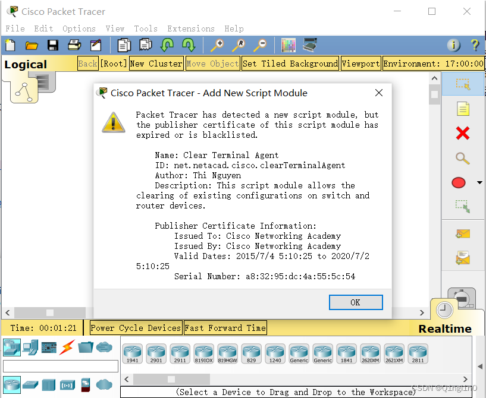
Task: Click the yellow question mark Help icon
Action: click(x=475, y=45)
